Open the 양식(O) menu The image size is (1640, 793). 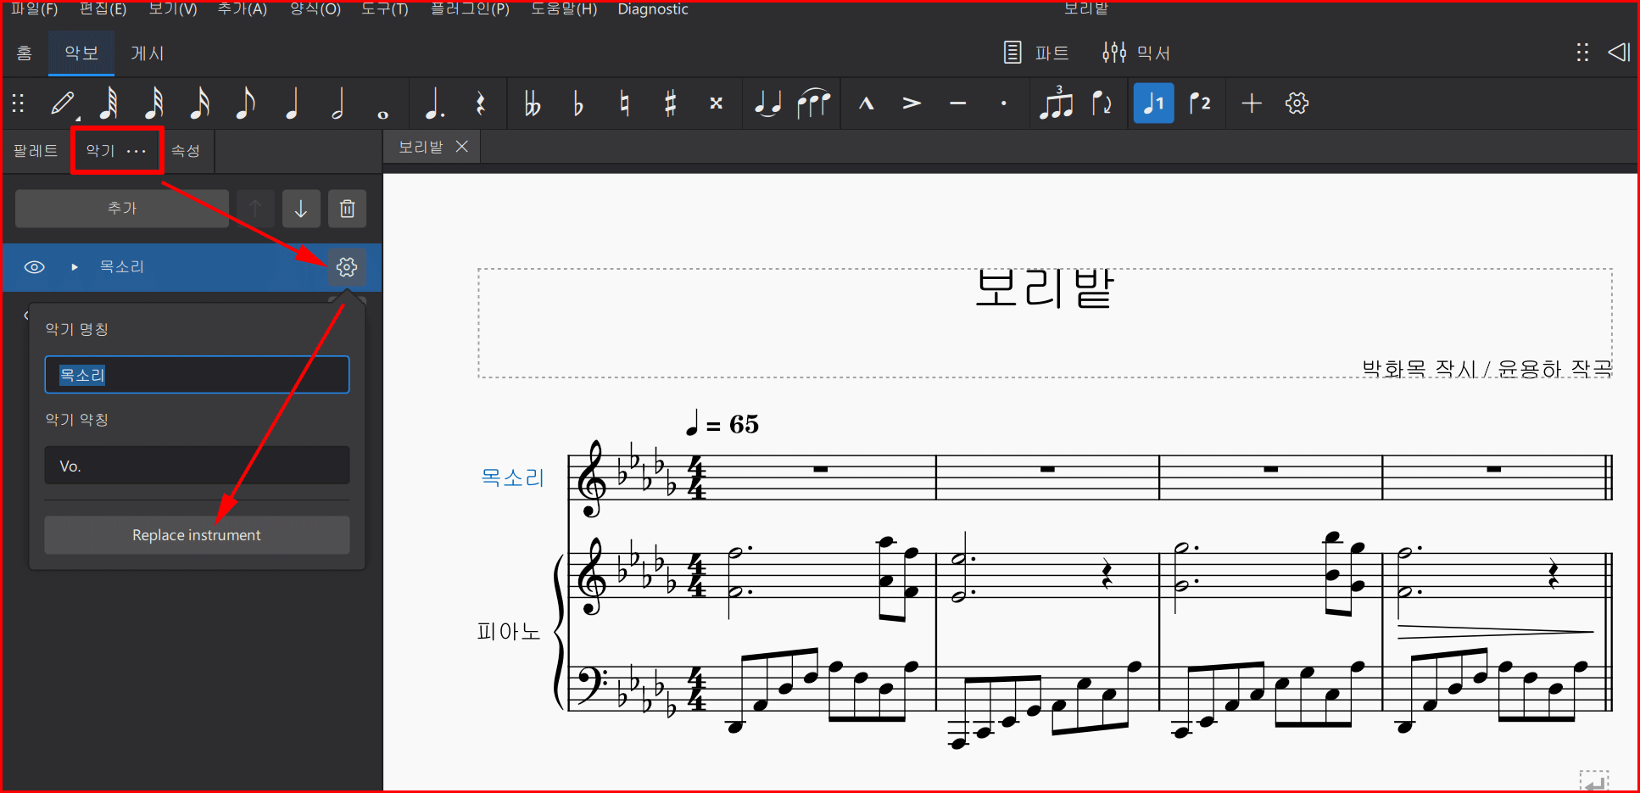(315, 9)
